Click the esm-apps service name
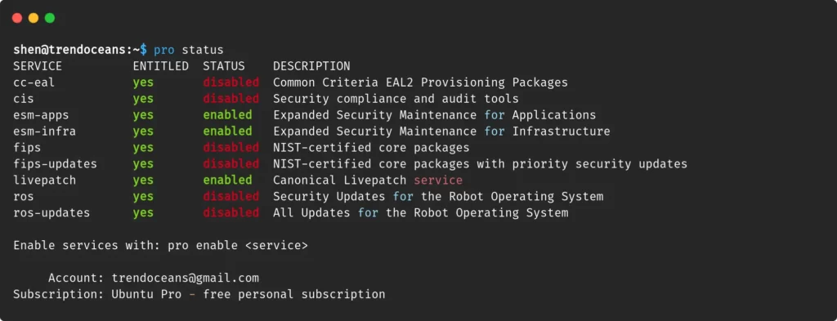The image size is (837, 321). tap(41, 115)
